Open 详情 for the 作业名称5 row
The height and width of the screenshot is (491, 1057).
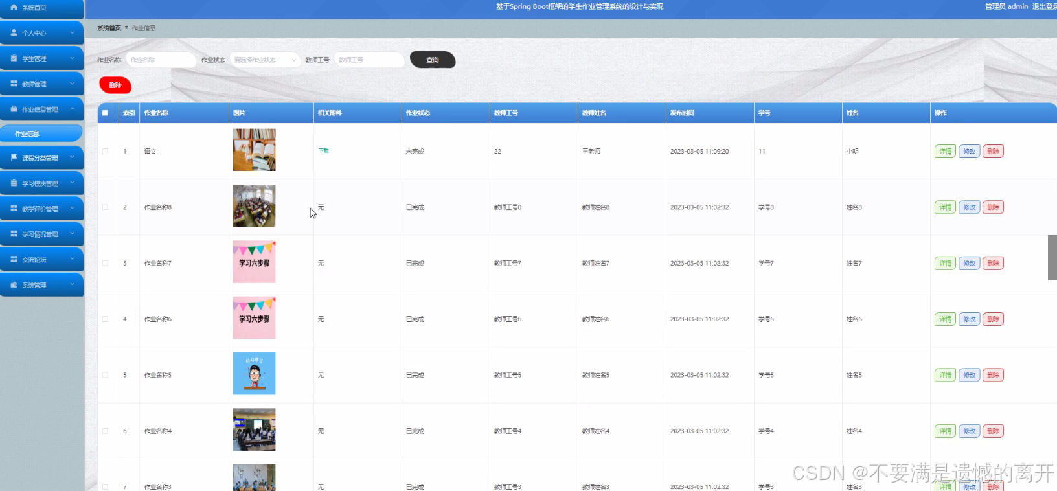click(x=946, y=375)
